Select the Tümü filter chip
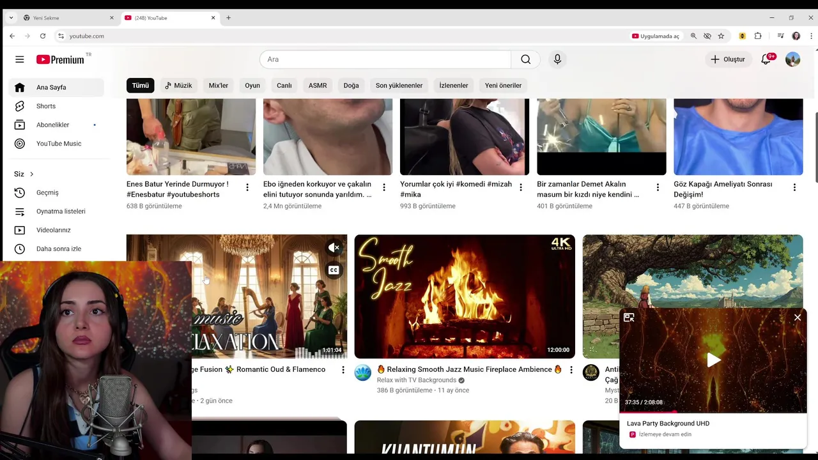818x460 pixels. click(x=141, y=86)
